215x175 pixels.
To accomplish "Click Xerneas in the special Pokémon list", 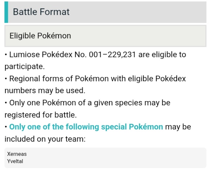I will [17, 154].
